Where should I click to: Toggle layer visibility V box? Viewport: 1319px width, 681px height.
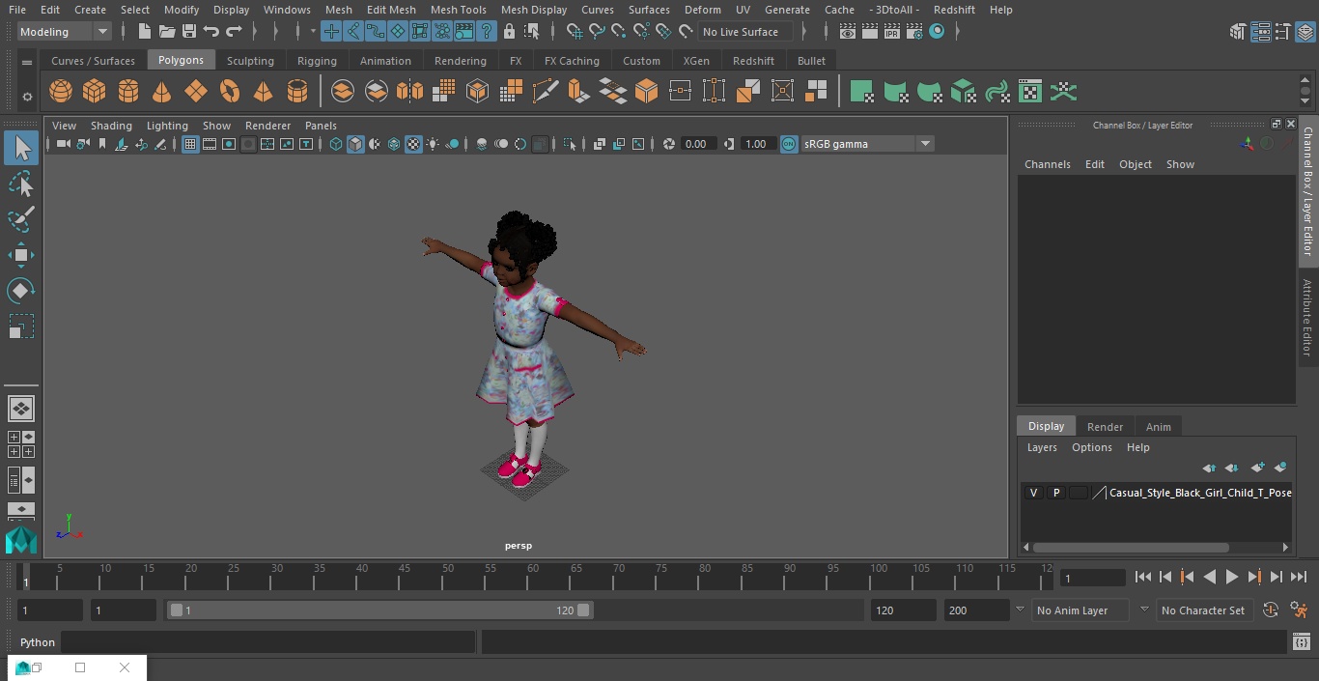[1033, 493]
